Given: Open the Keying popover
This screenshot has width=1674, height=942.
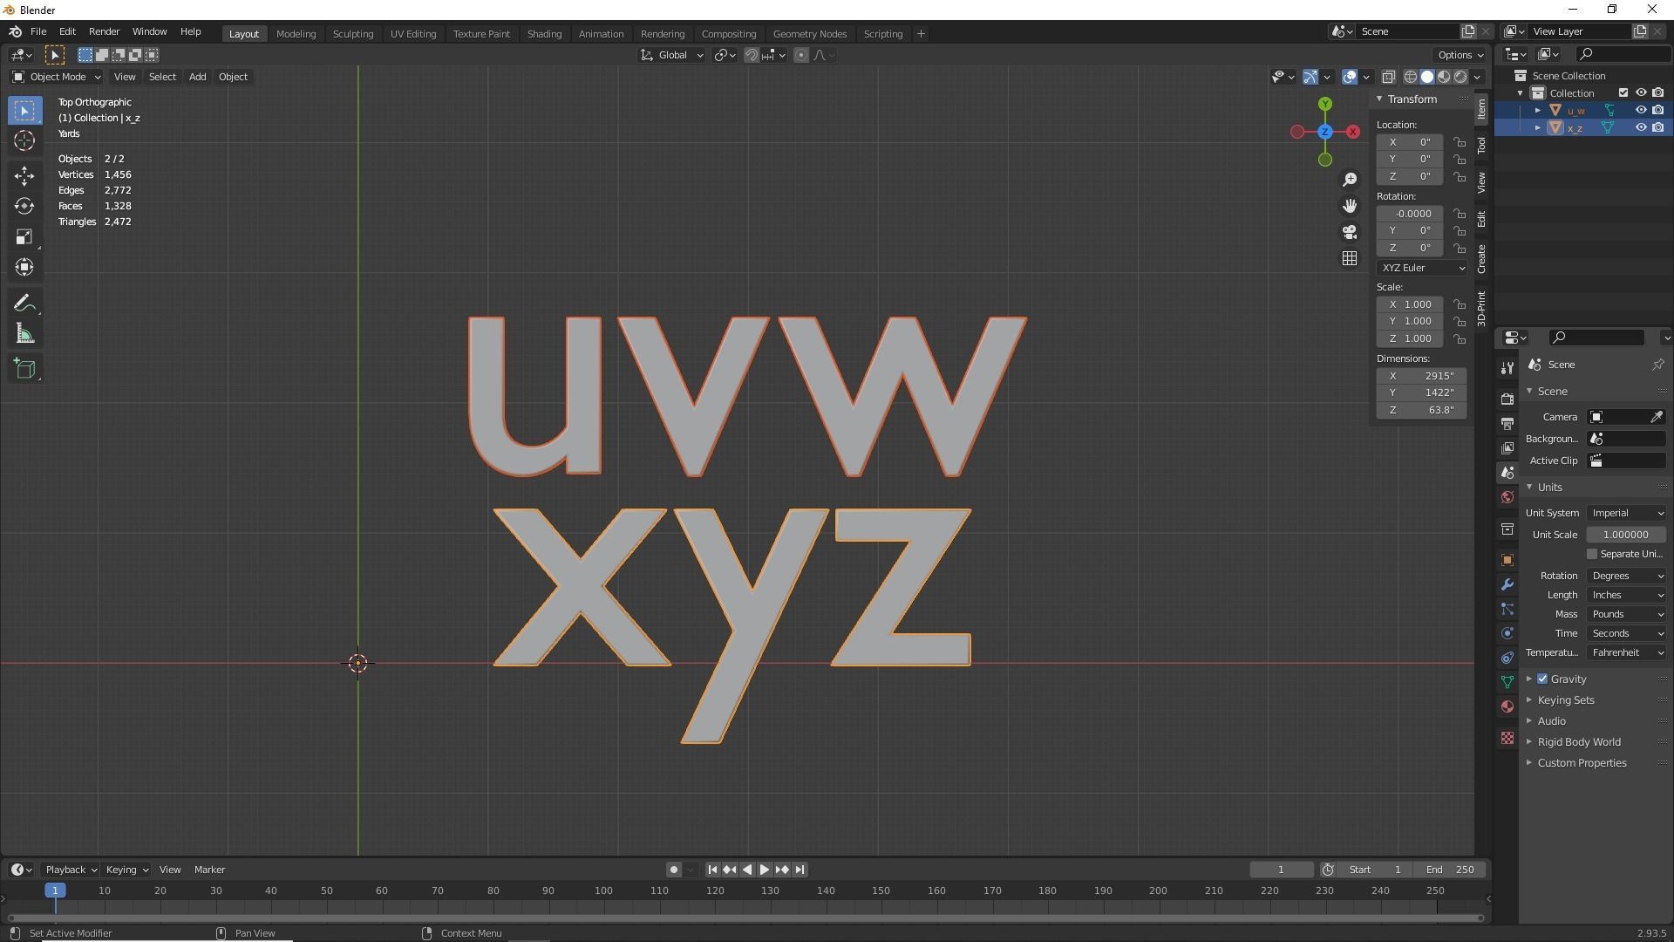Looking at the screenshot, I should 126,870.
